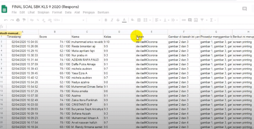Activate the paint format tool
This screenshot has height=129, width=254.
tap(24, 20)
